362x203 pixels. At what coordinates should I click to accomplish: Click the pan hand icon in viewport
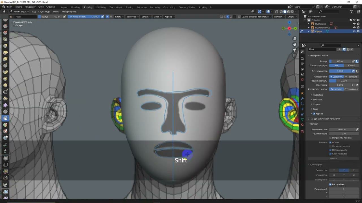click(295, 44)
